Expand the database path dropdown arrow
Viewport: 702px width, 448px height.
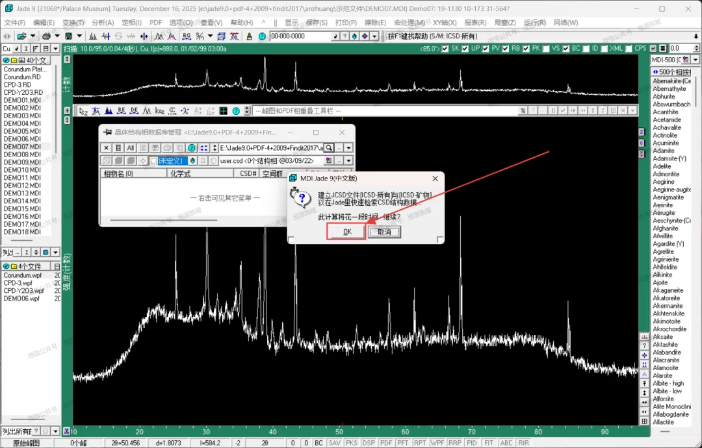(x=349, y=147)
